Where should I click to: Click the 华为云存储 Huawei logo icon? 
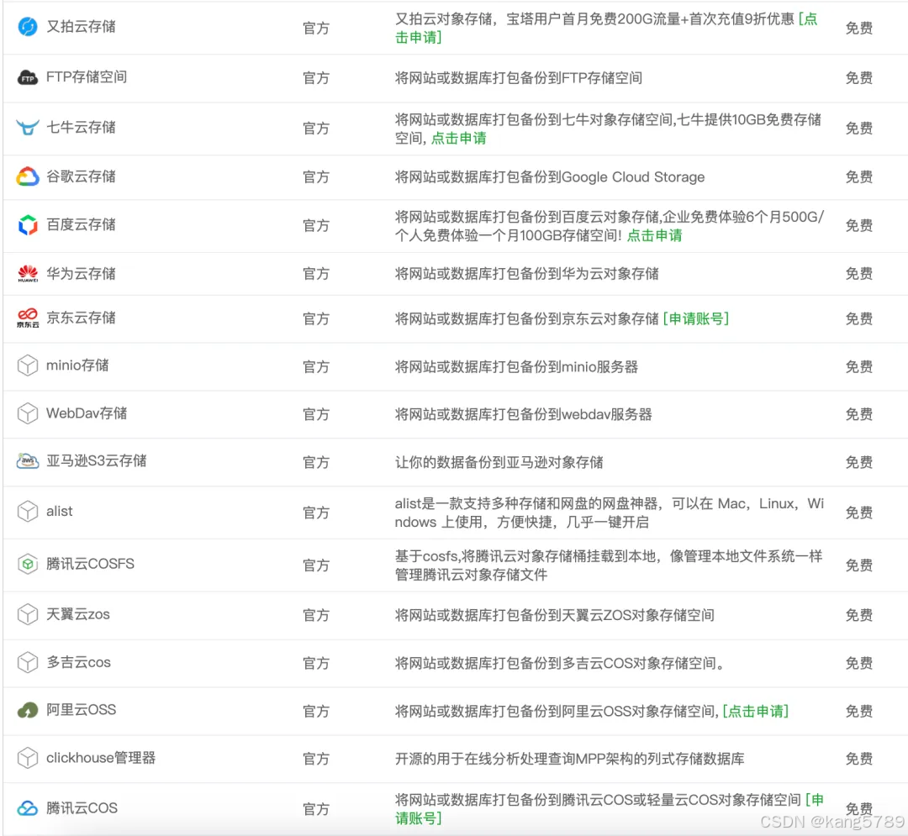click(x=27, y=274)
